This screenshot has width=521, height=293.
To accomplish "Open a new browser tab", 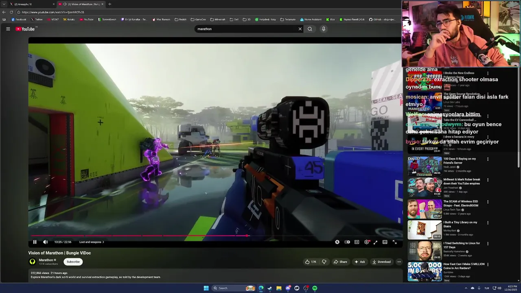I will coord(109,4).
